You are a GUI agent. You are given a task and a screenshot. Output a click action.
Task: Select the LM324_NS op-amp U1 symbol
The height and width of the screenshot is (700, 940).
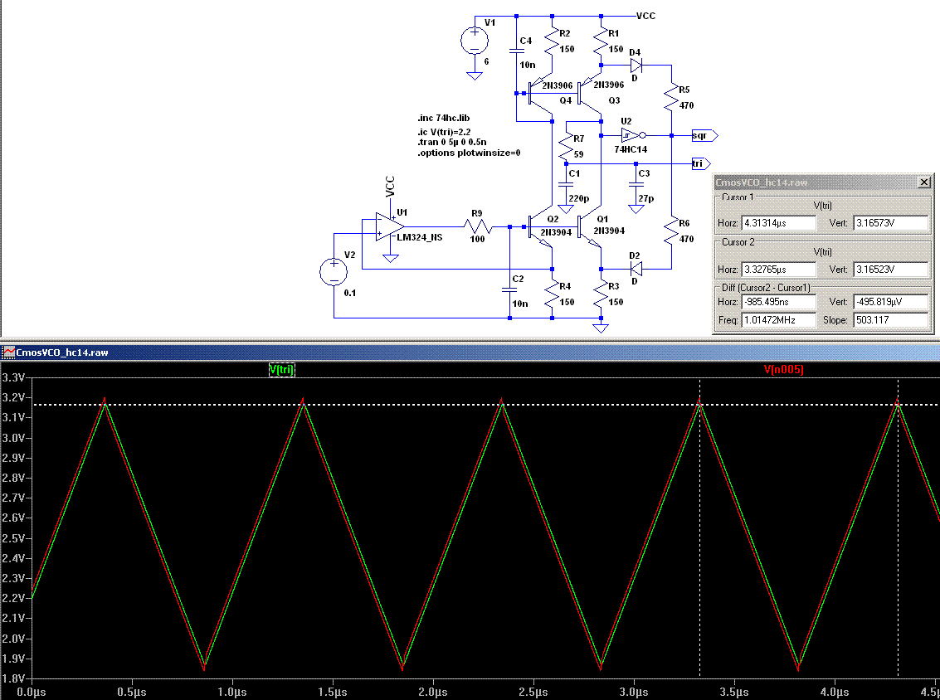(x=388, y=226)
